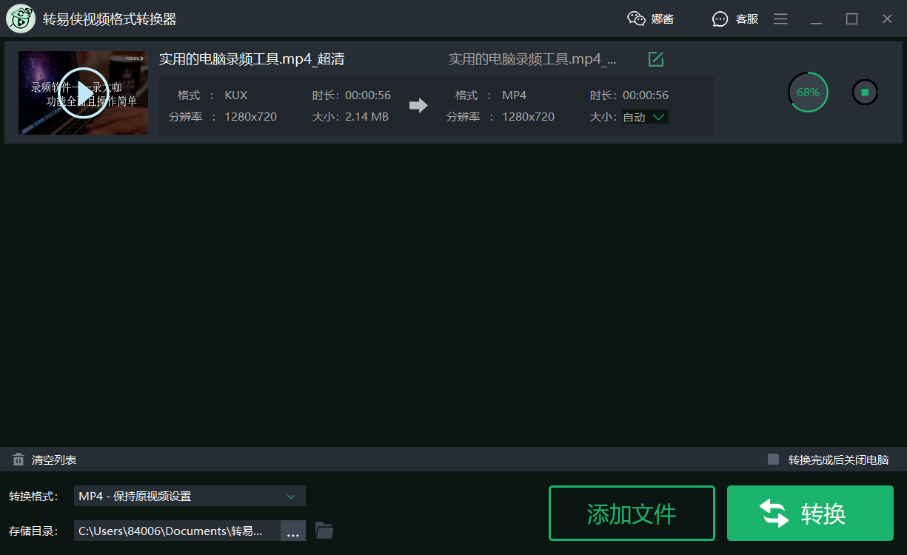This screenshot has height=555, width=907.
Task: Click the 68% circular progress indicator
Action: (x=808, y=92)
